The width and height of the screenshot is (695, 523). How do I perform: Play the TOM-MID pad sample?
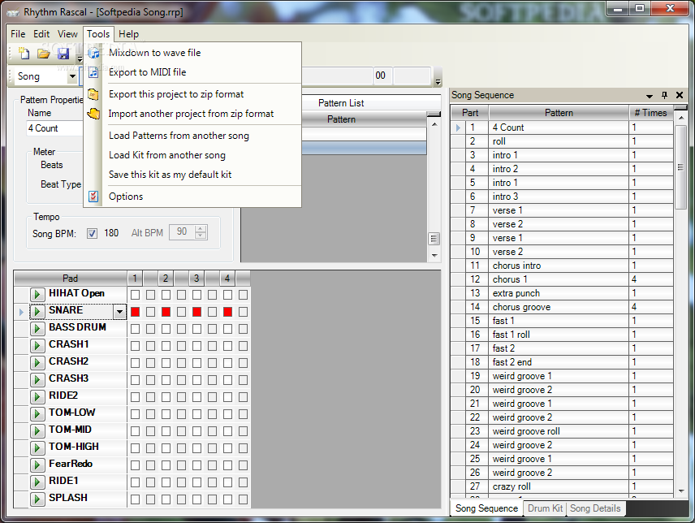tap(37, 430)
